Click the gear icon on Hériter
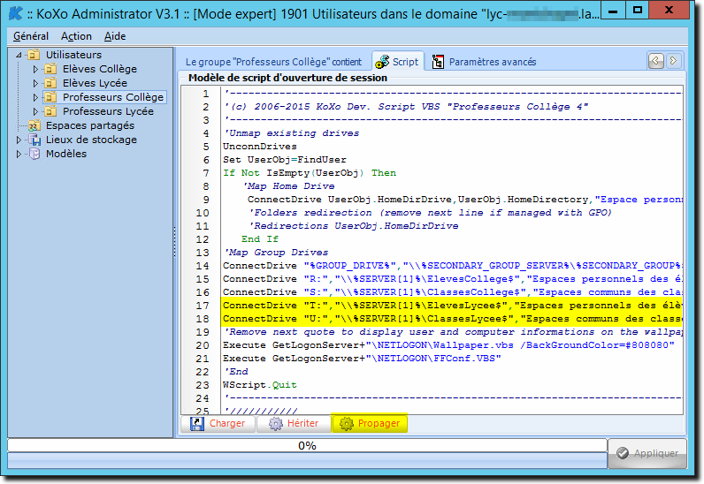This screenshot has width=704, height=484. point(276,423)
